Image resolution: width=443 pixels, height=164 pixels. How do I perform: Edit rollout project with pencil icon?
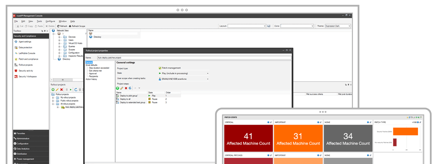point(57,89)
